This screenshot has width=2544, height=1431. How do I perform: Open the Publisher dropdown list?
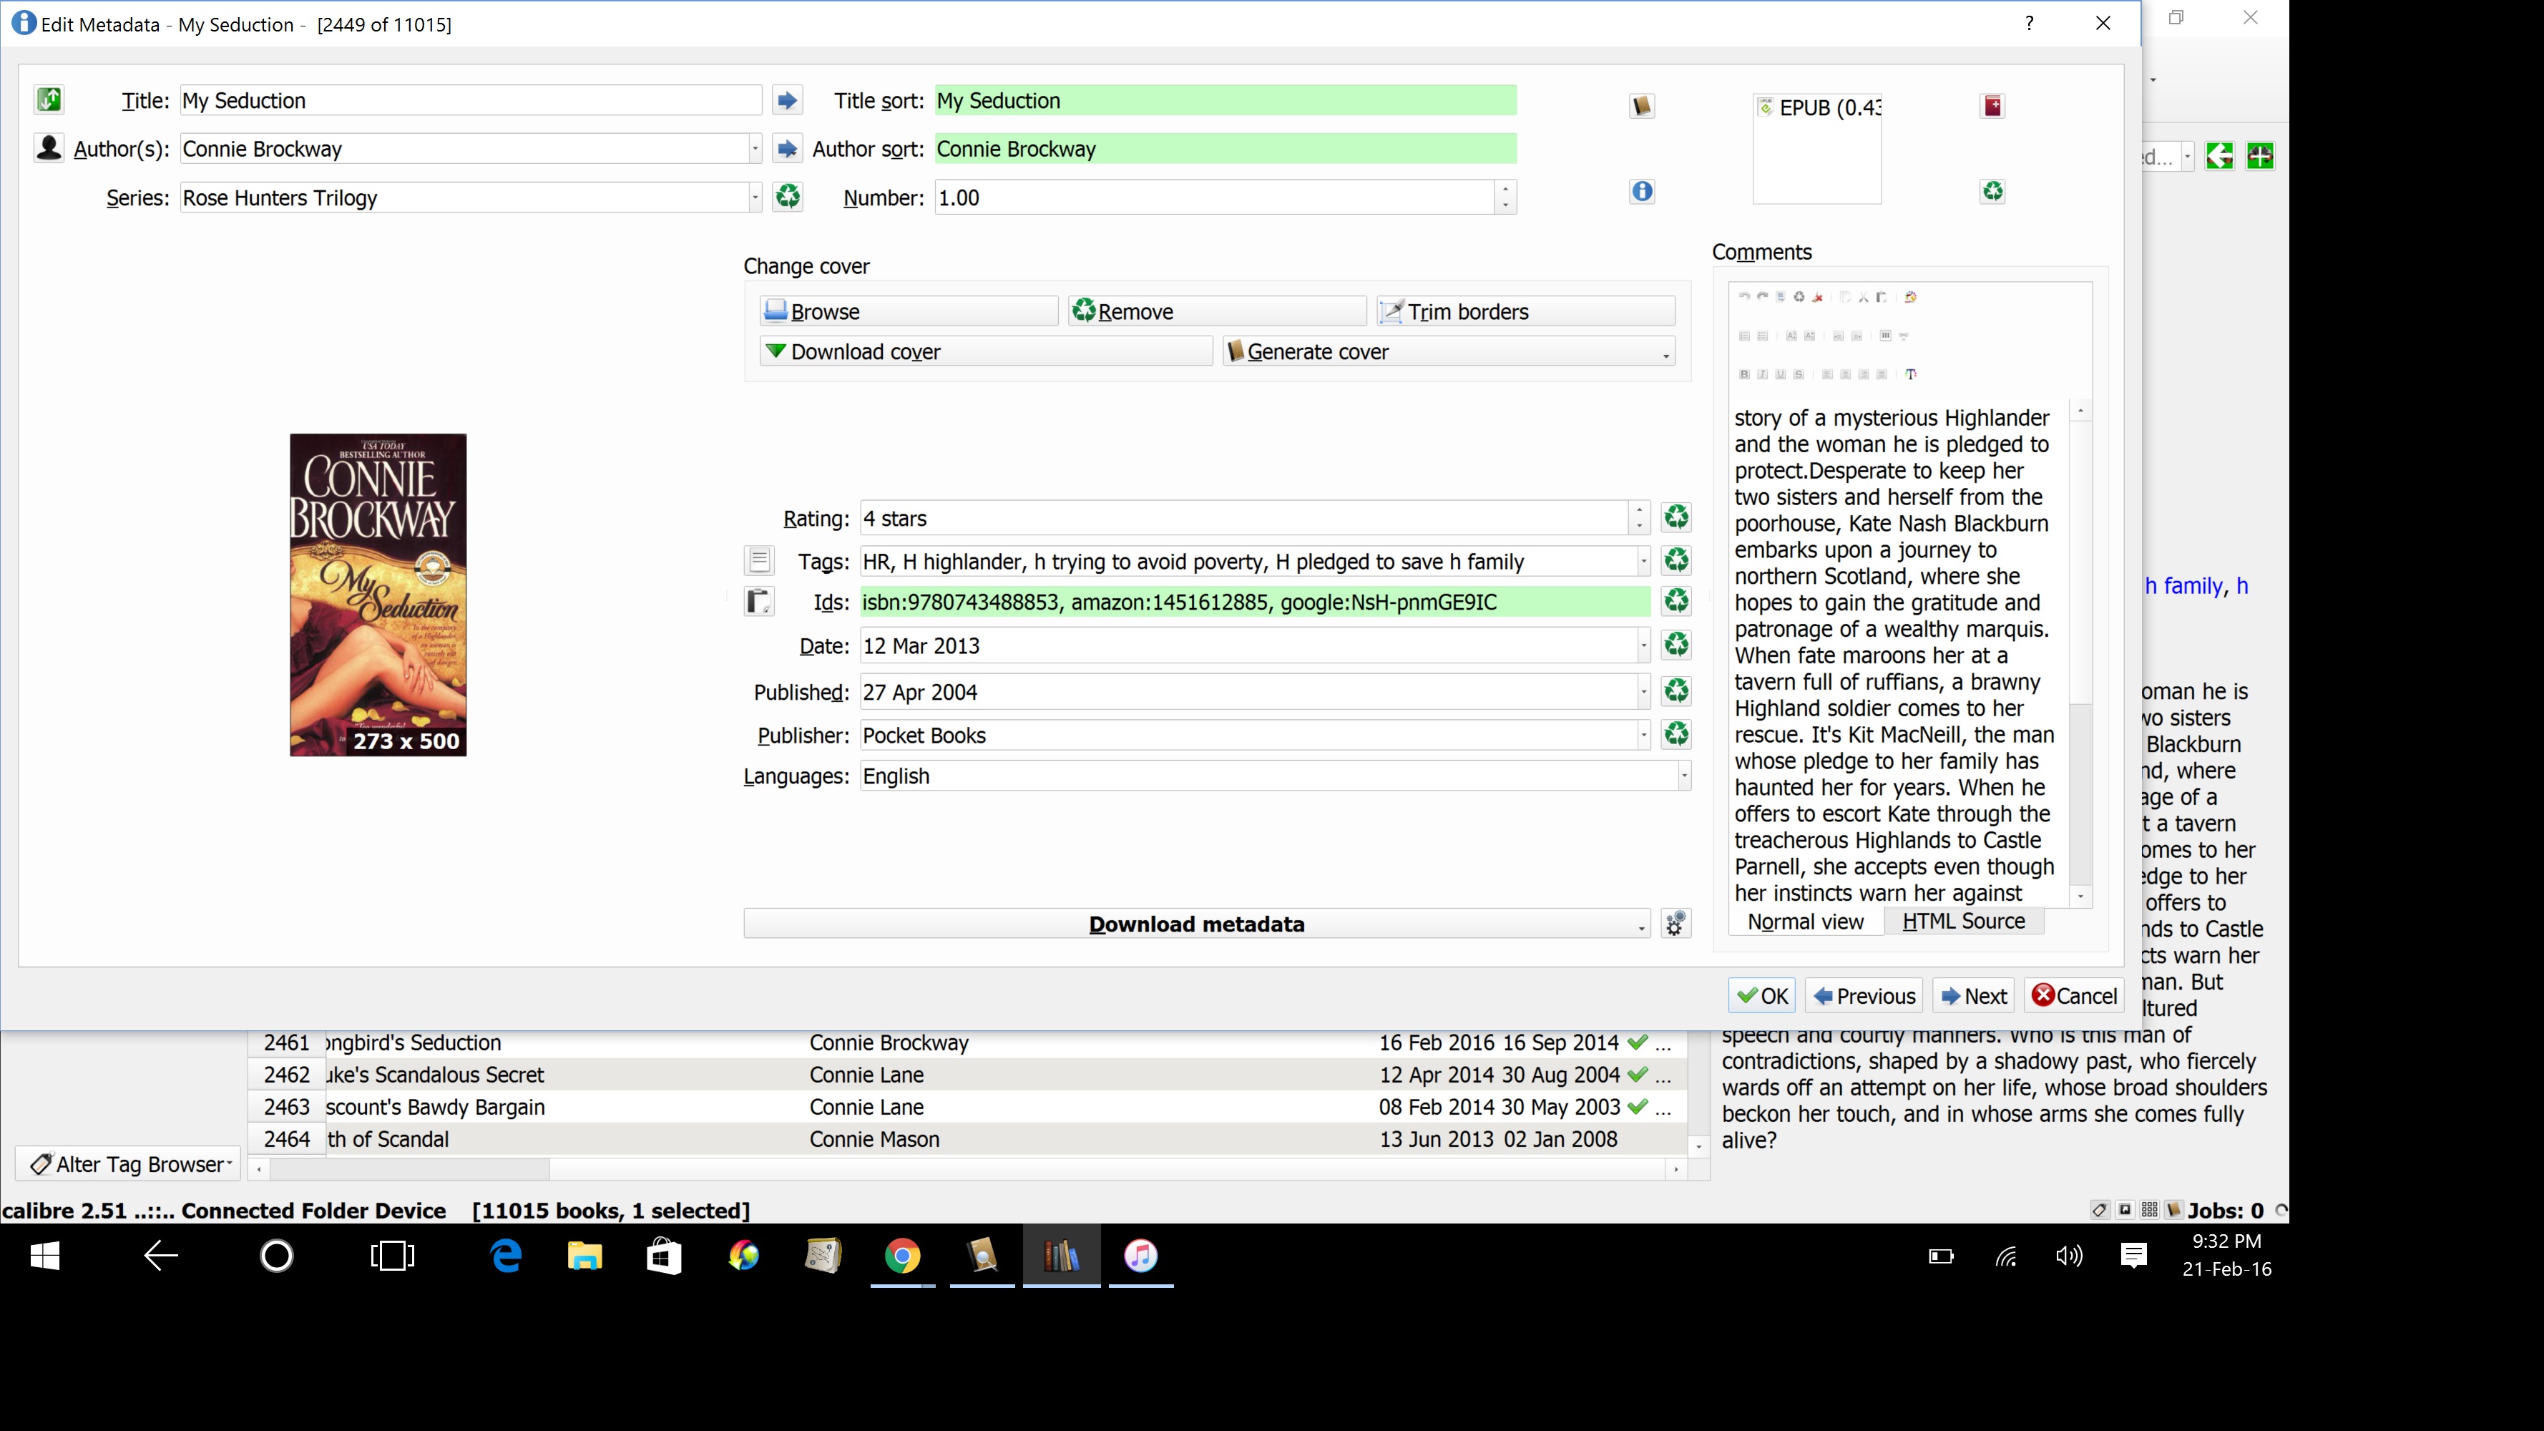click(x=1643, y=735)
